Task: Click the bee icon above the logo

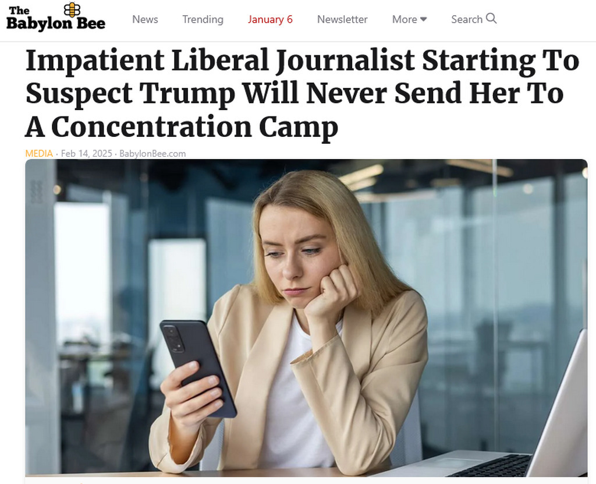Action: click(72, 9)
